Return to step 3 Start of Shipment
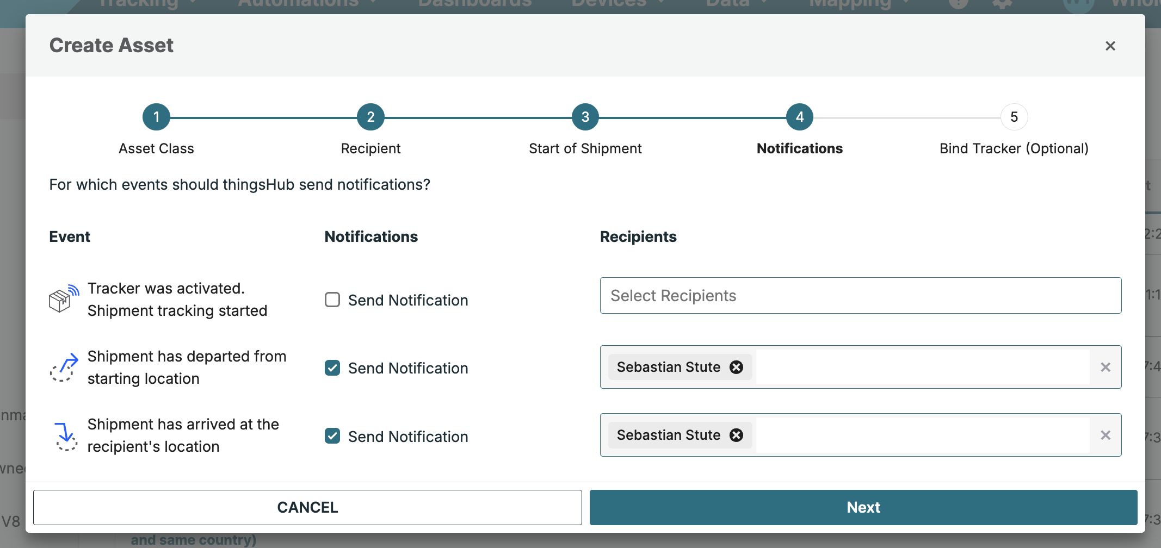Viewport: 1161px width, 548px height. (x=585, y=117)
